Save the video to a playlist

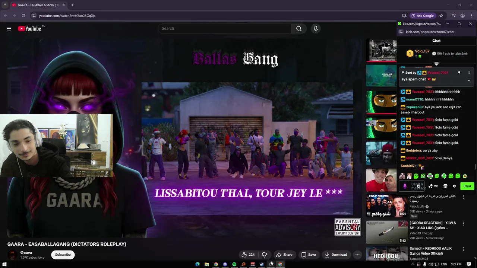click(308, 255)
